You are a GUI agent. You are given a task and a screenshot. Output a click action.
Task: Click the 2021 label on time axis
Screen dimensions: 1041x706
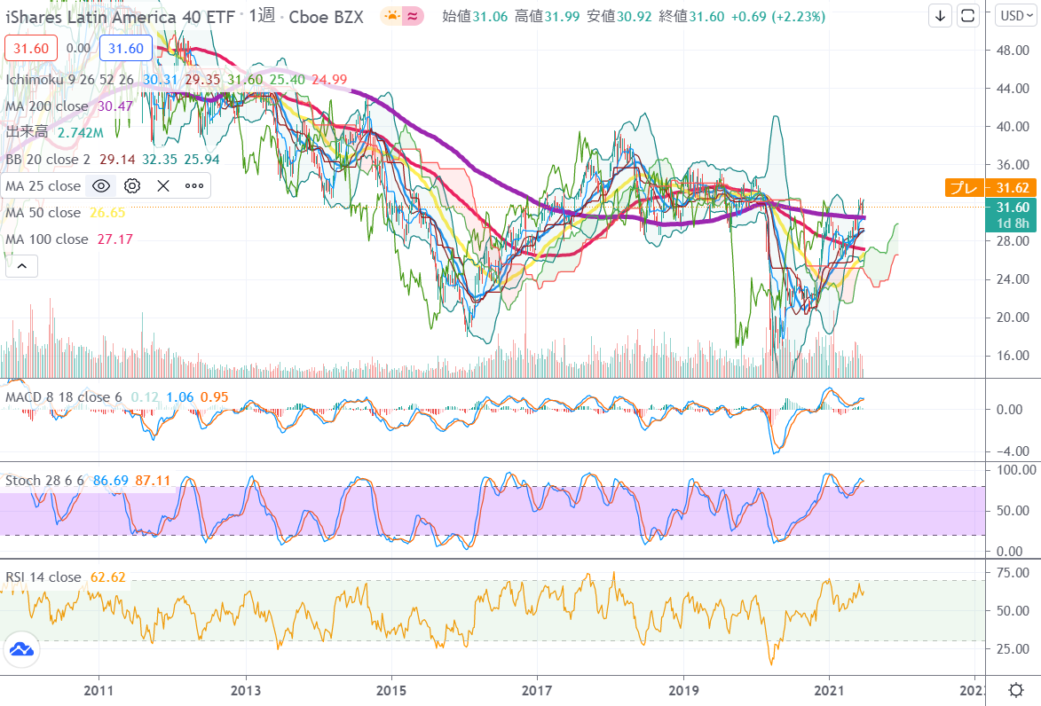[x=829, y=691]
